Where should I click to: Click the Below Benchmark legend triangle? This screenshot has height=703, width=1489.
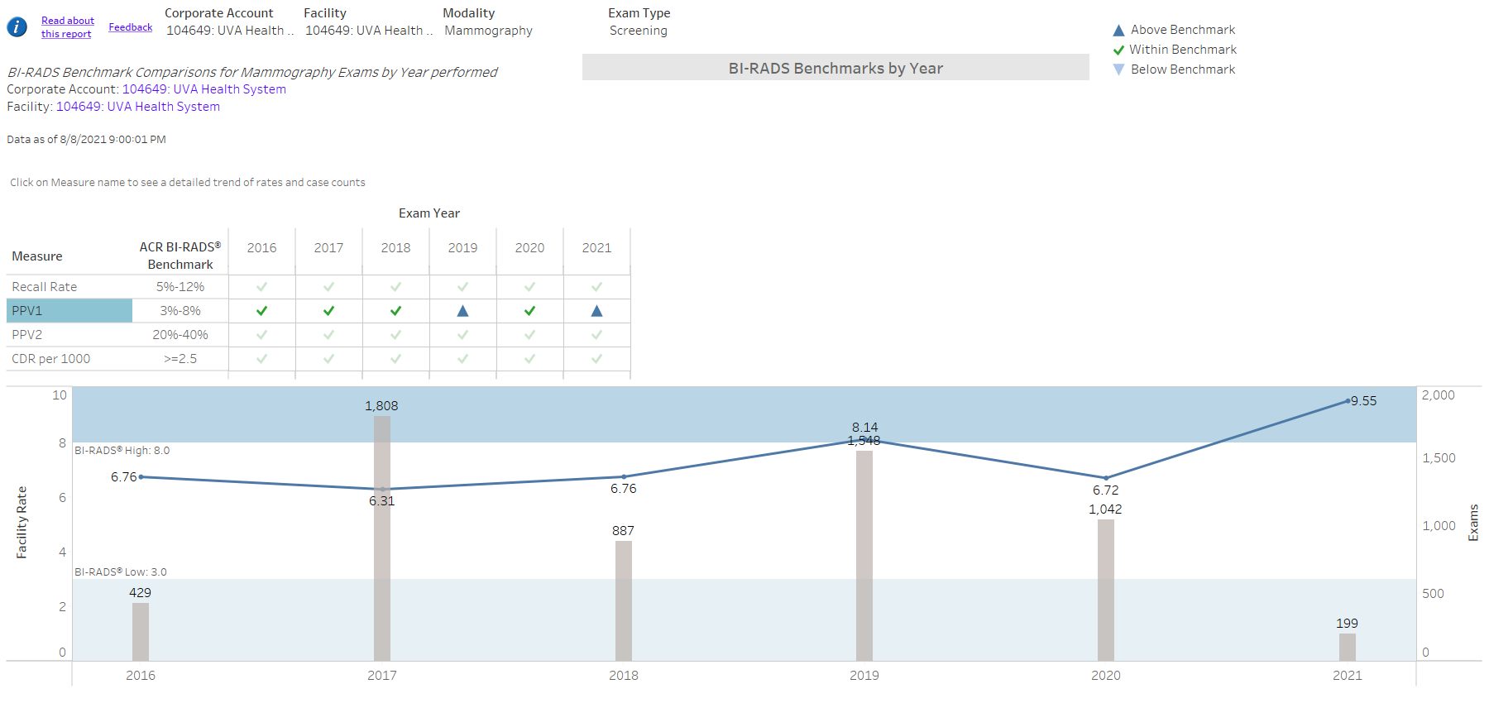tap(1118, 70)
